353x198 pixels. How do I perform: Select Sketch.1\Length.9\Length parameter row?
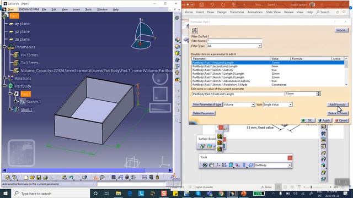click(x=268, y=74)
